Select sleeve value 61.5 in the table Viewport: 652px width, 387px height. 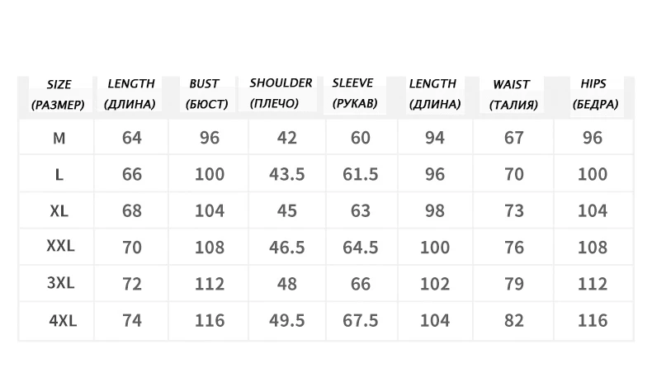361,174
